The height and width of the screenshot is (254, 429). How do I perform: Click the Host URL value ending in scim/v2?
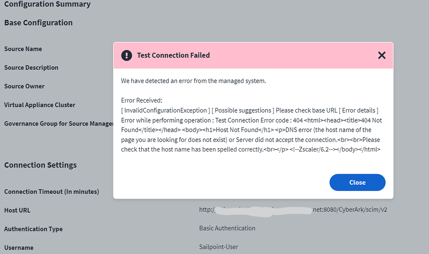293,210
